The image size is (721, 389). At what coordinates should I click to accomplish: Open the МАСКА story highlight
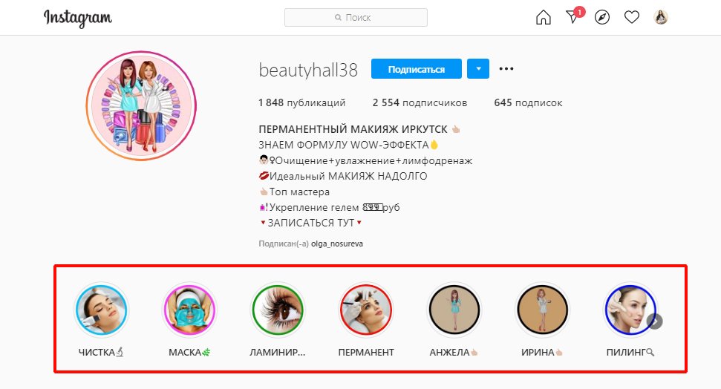point(189,310)
